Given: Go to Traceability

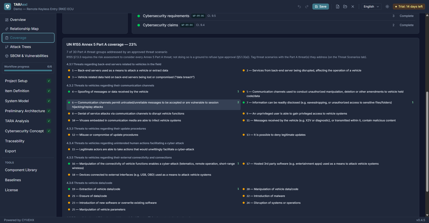Looking at the screenshot, I should (28, 141).
